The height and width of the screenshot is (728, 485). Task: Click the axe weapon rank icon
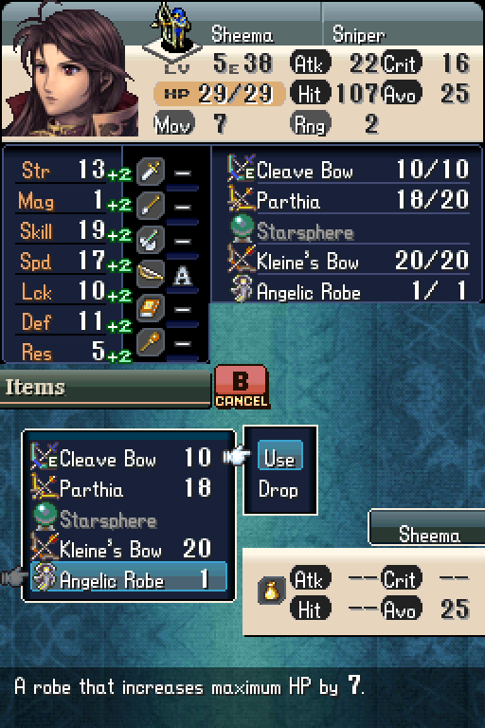[x=151, y=240]
